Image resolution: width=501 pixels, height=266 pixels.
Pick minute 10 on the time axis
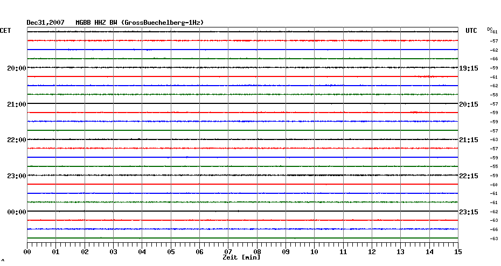point(315,252)
